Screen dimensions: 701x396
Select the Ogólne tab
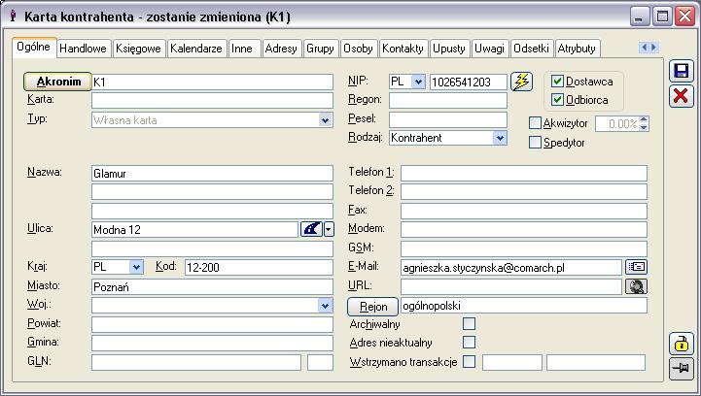tap(34, 47)
